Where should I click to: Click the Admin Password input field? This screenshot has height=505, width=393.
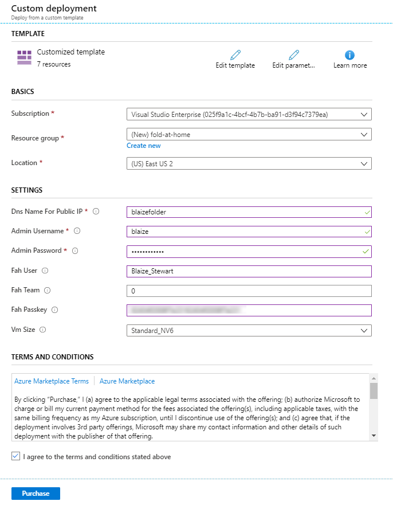pos(249,252)
